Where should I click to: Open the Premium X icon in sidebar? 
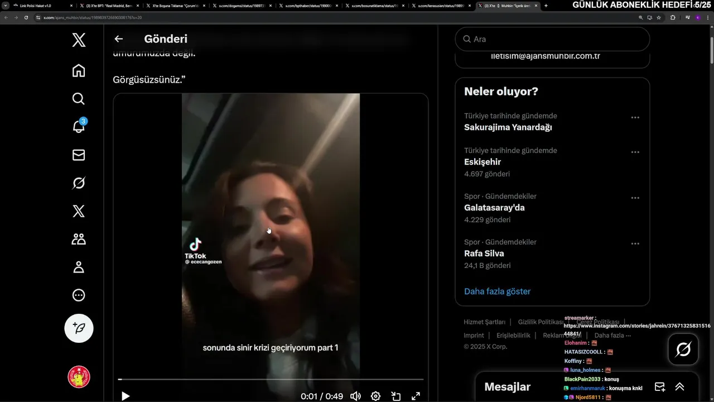click(79, 211)
